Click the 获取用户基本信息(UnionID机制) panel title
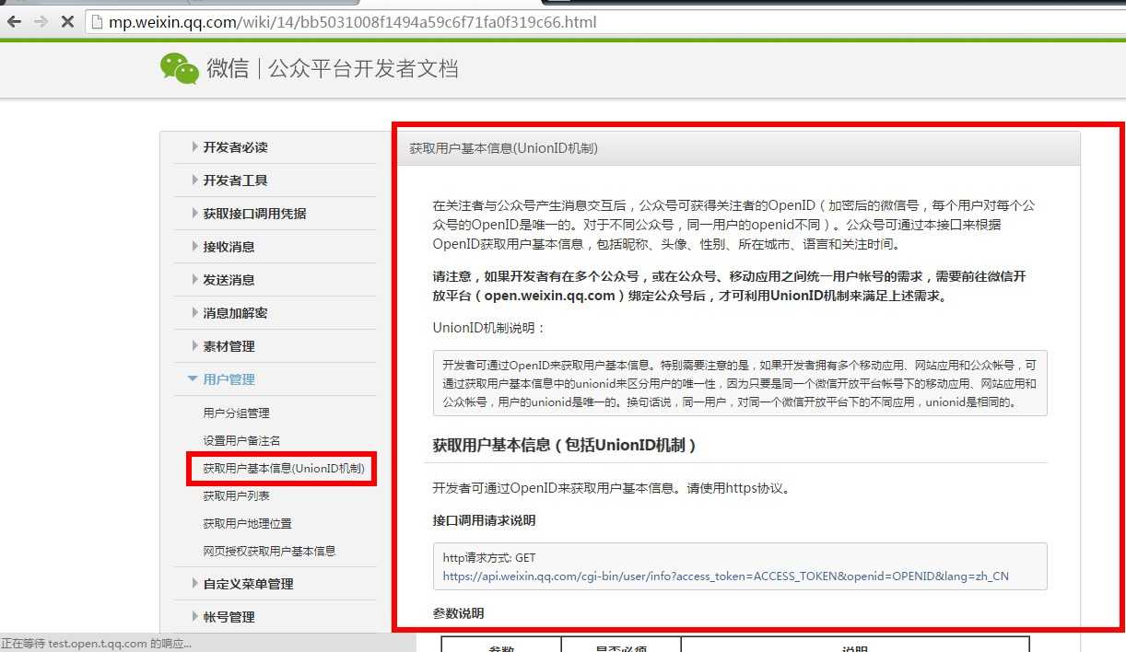Image resolution: width=1126 pixels, height=652 pixels. 504,147
